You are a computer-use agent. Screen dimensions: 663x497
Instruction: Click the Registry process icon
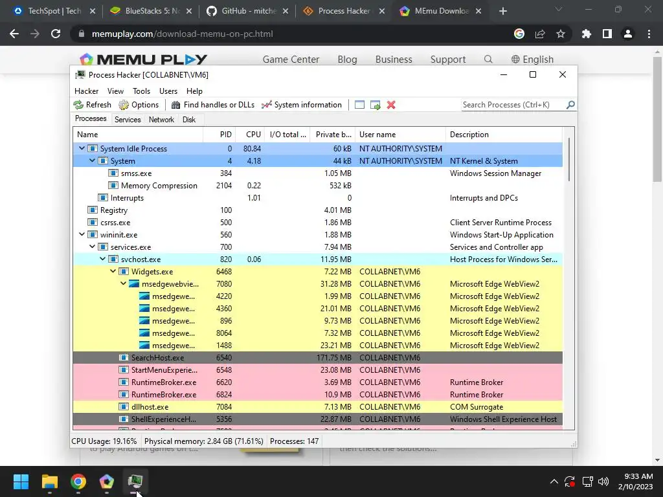[x=92, y=210]
